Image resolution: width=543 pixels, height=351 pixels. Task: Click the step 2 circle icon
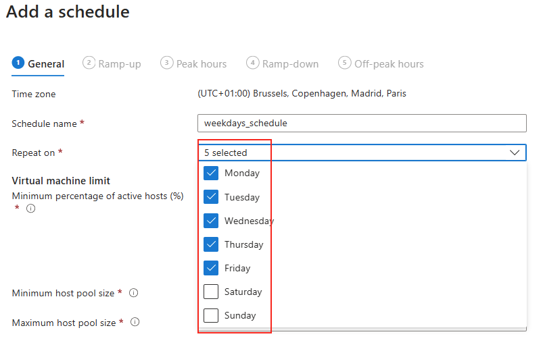pos(89,63)
